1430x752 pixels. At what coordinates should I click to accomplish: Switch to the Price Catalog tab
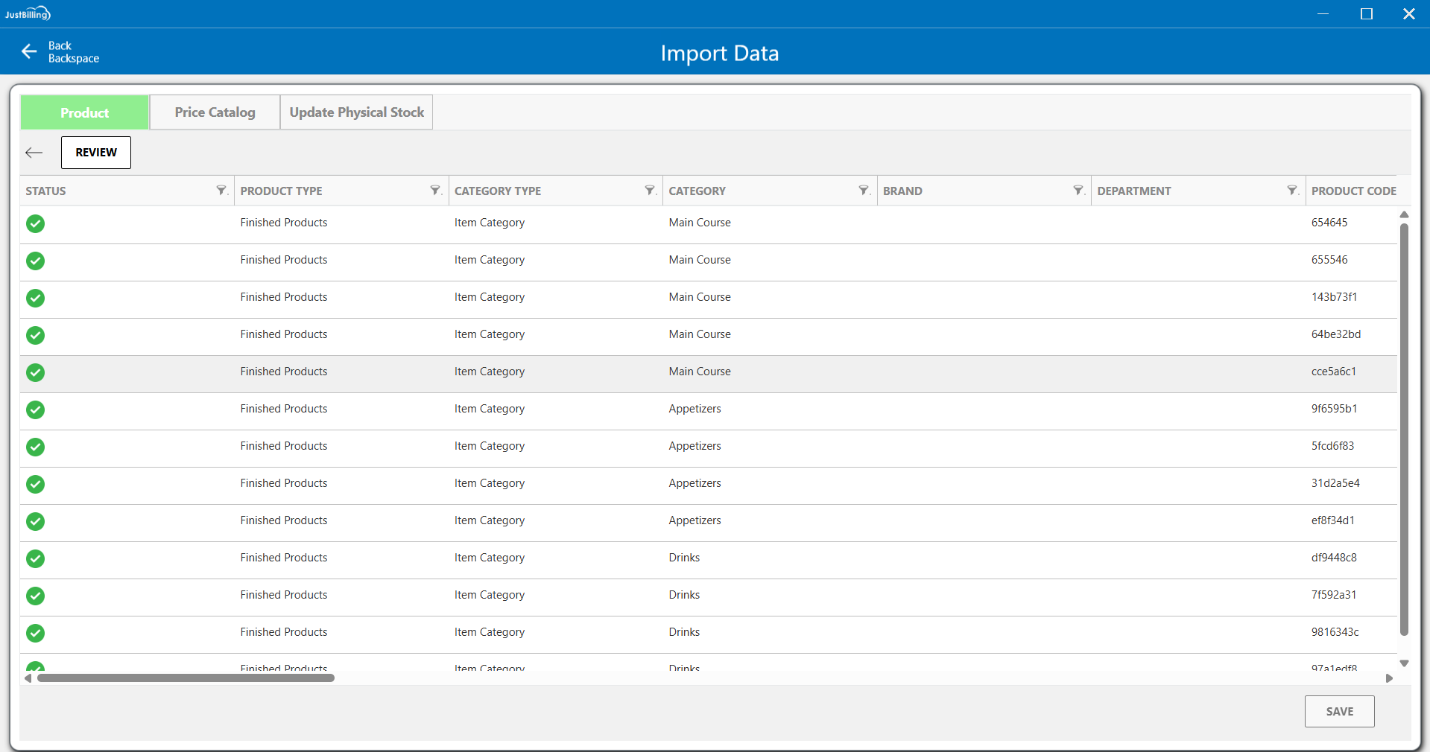coord(215,112)
